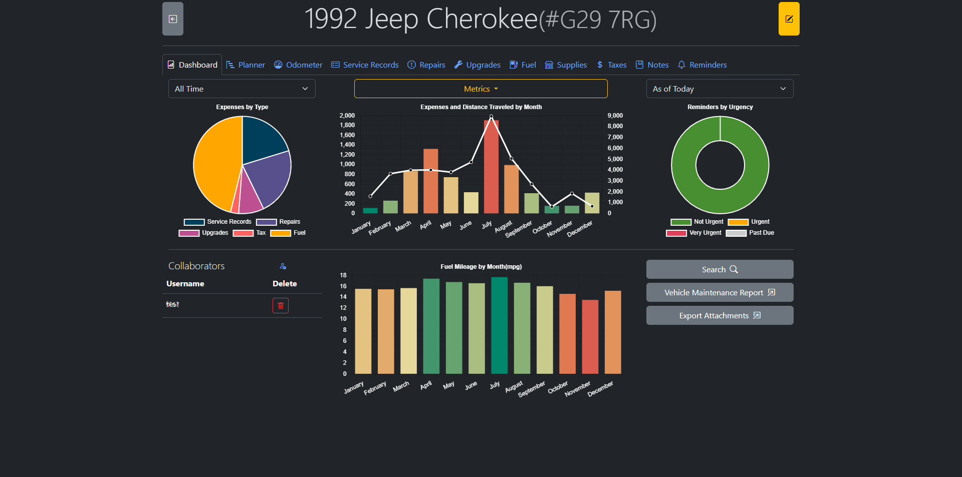The height and width of the screenshot is (477, 962).
Task: Click the Fuel pump icon
Action: point(514,65)
